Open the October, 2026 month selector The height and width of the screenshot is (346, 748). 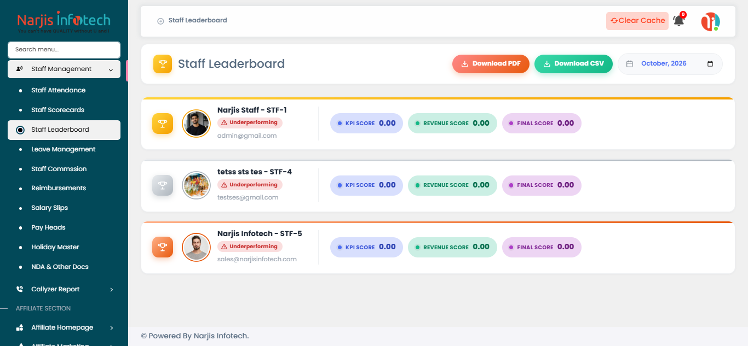670,64
